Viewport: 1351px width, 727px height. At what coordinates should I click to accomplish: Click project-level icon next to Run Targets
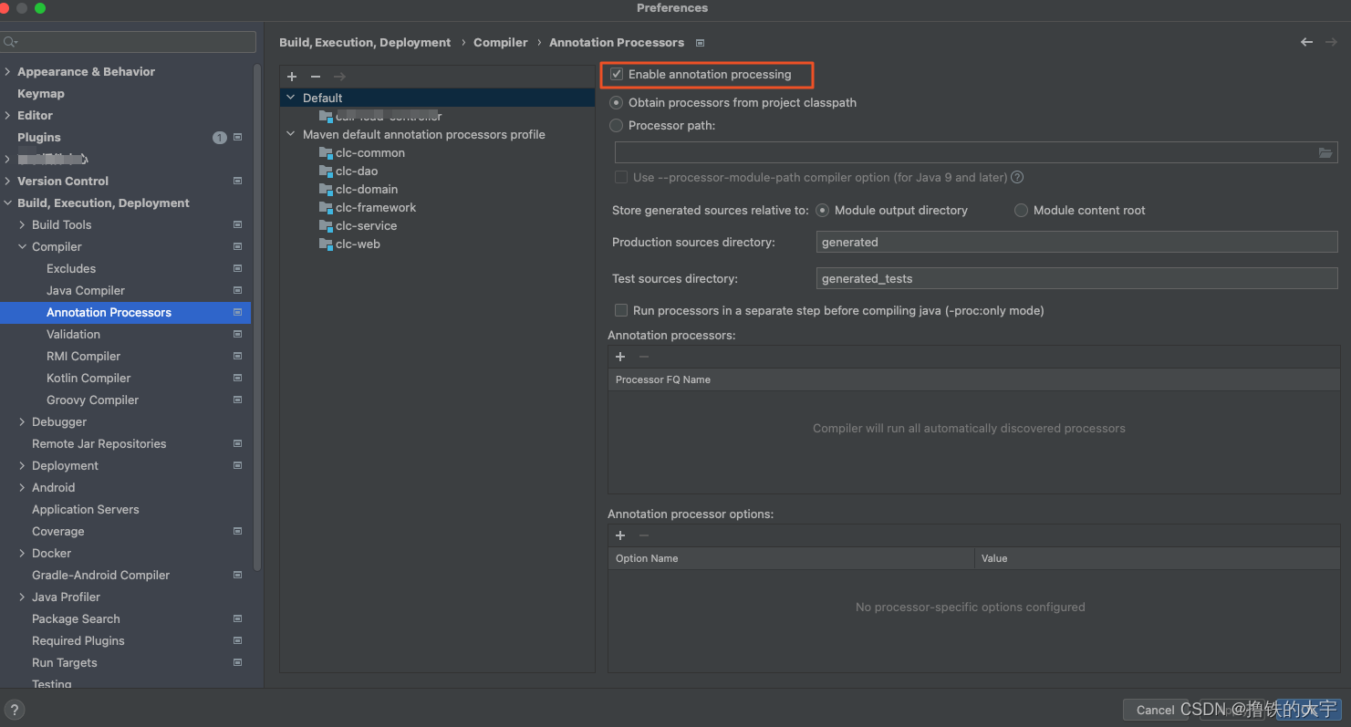pyautogui.click(x=237, y=662)
